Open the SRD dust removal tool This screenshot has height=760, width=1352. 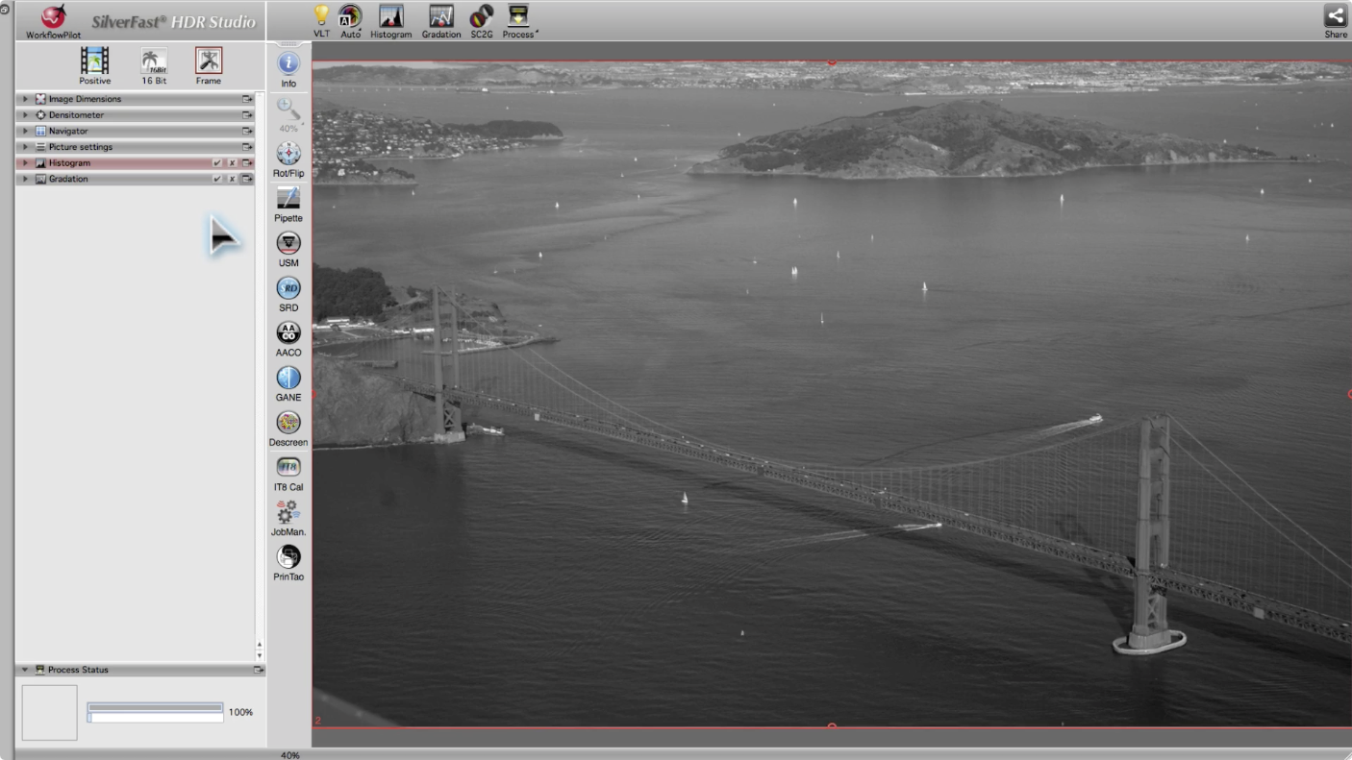[x=288, y=288]
